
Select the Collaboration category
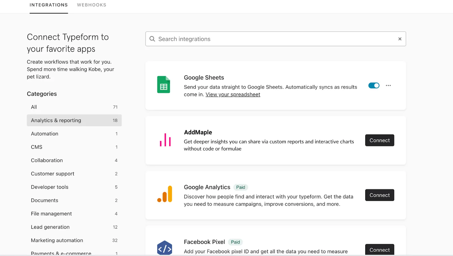pyautogui.click(x=74, y=160)
